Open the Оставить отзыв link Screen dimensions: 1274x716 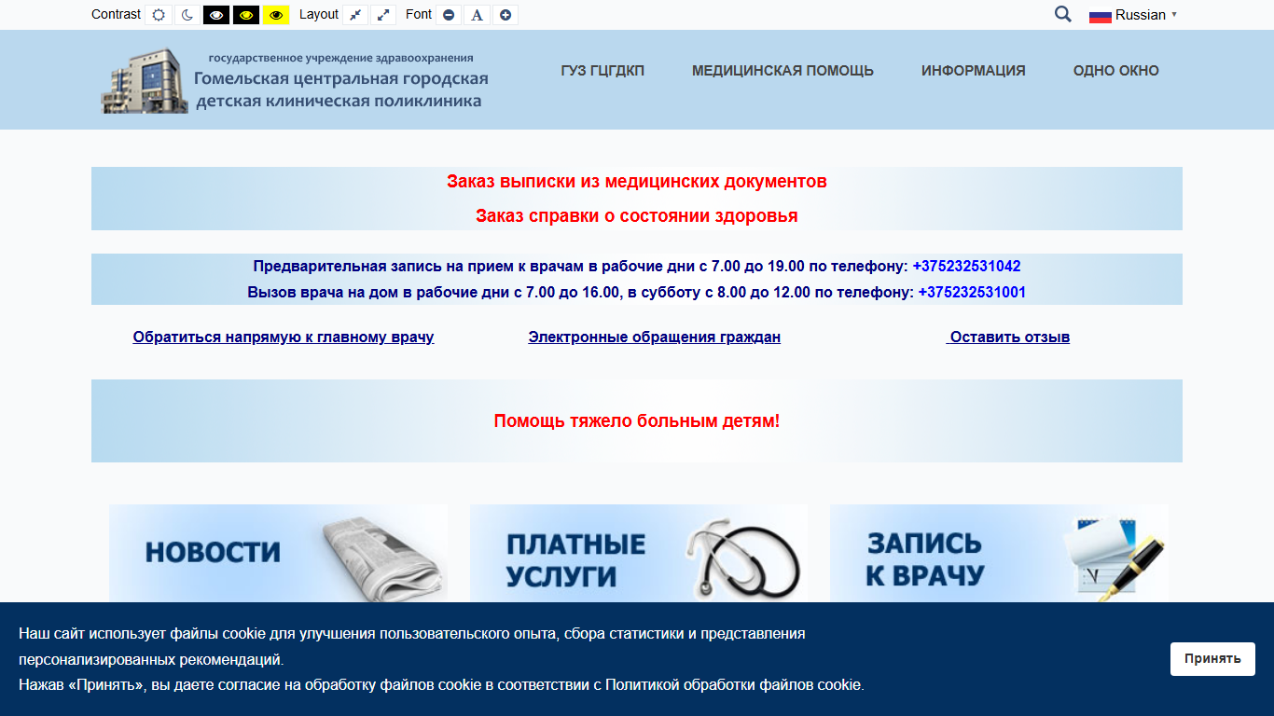coord(1008,337)
